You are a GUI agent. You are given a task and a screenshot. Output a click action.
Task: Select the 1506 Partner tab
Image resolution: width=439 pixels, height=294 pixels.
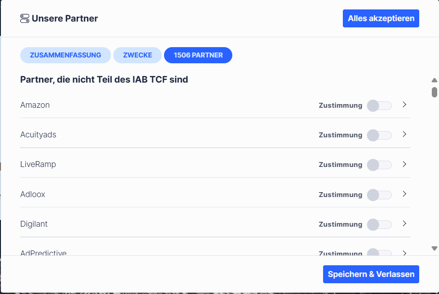tap(198, 55)
